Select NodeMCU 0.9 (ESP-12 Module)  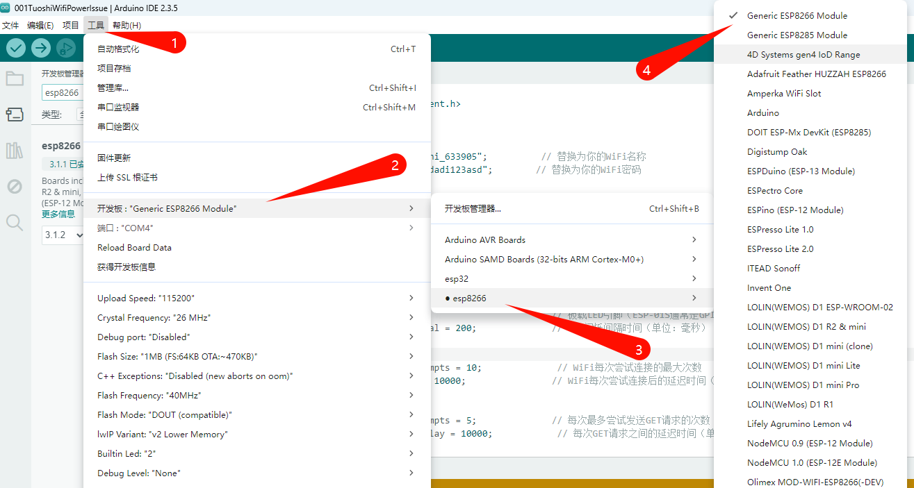[x=810, y=444]
